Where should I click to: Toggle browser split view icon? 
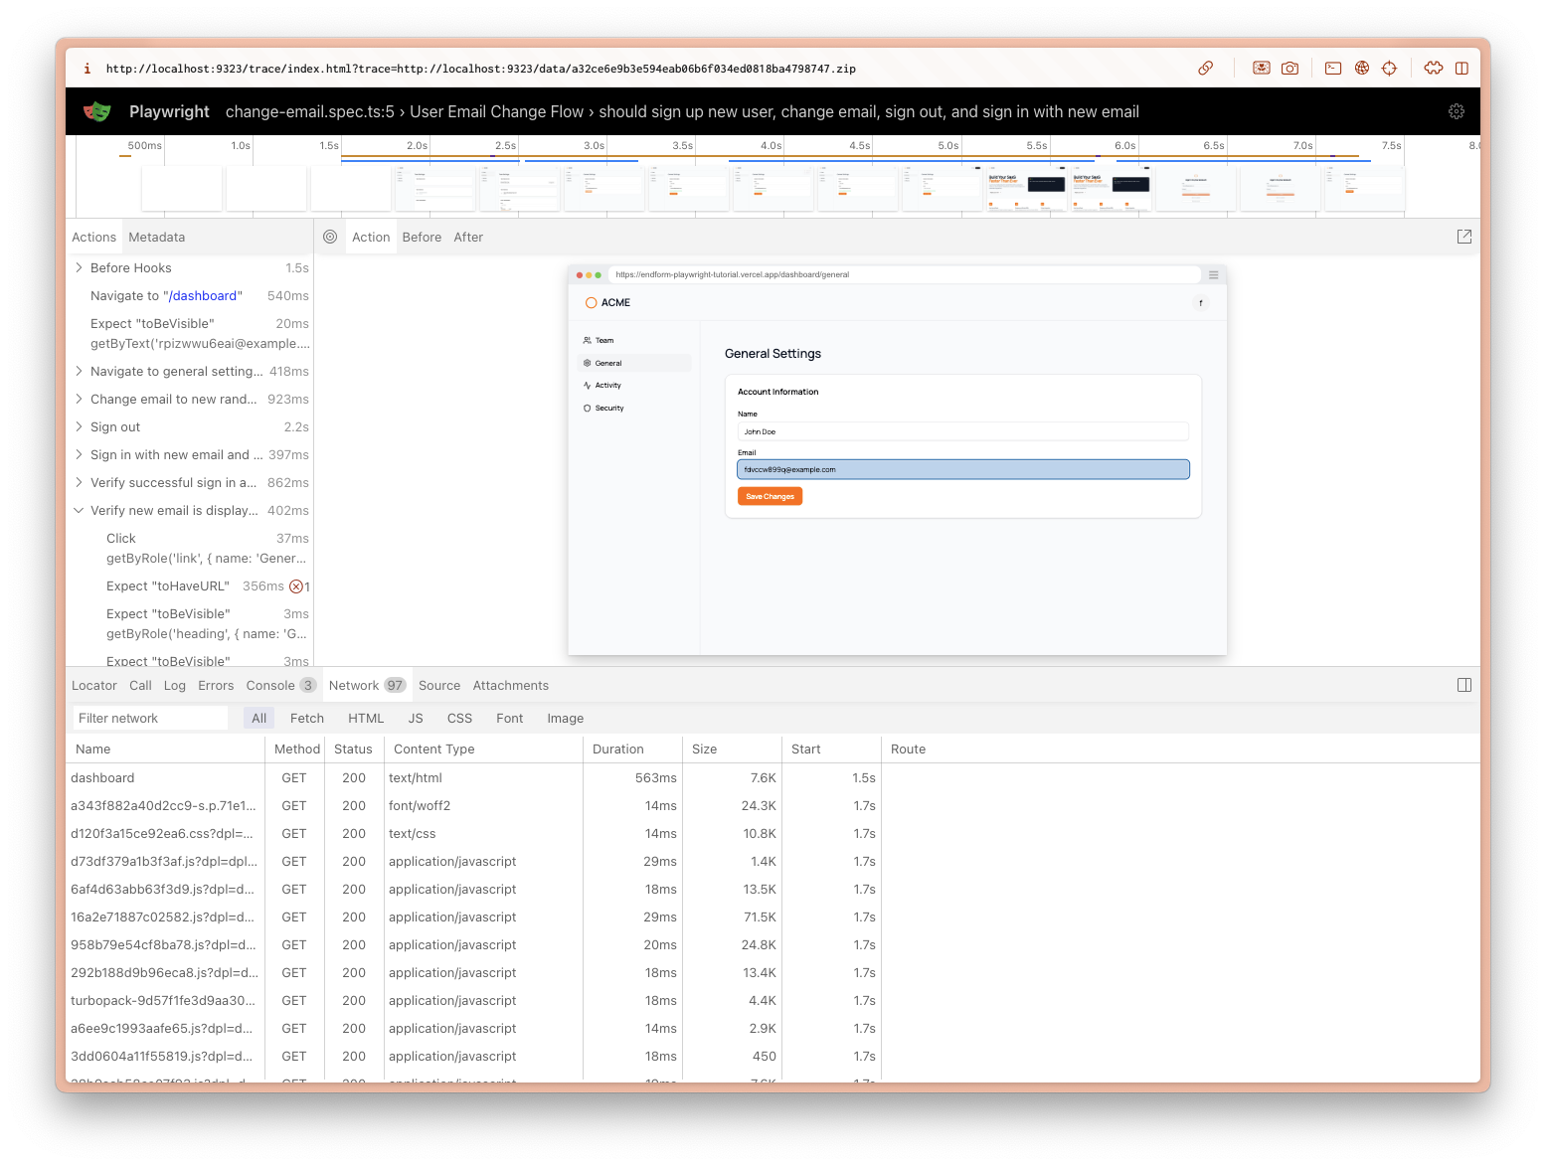pos(1461,69)
